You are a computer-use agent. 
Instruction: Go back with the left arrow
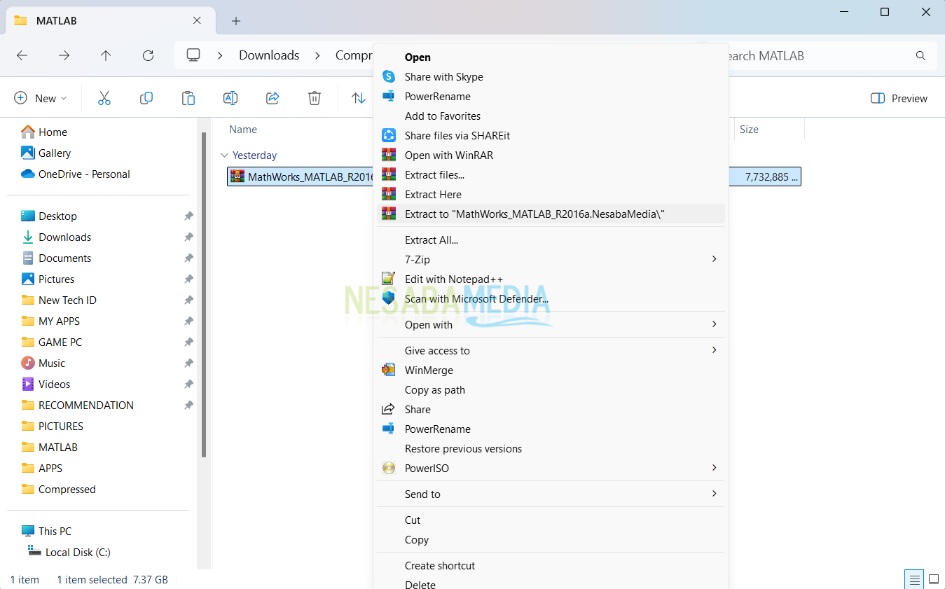22,55
